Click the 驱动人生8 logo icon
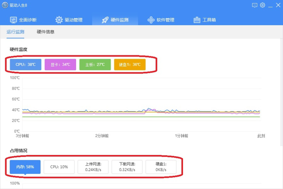283x189 pixels. 4,5
